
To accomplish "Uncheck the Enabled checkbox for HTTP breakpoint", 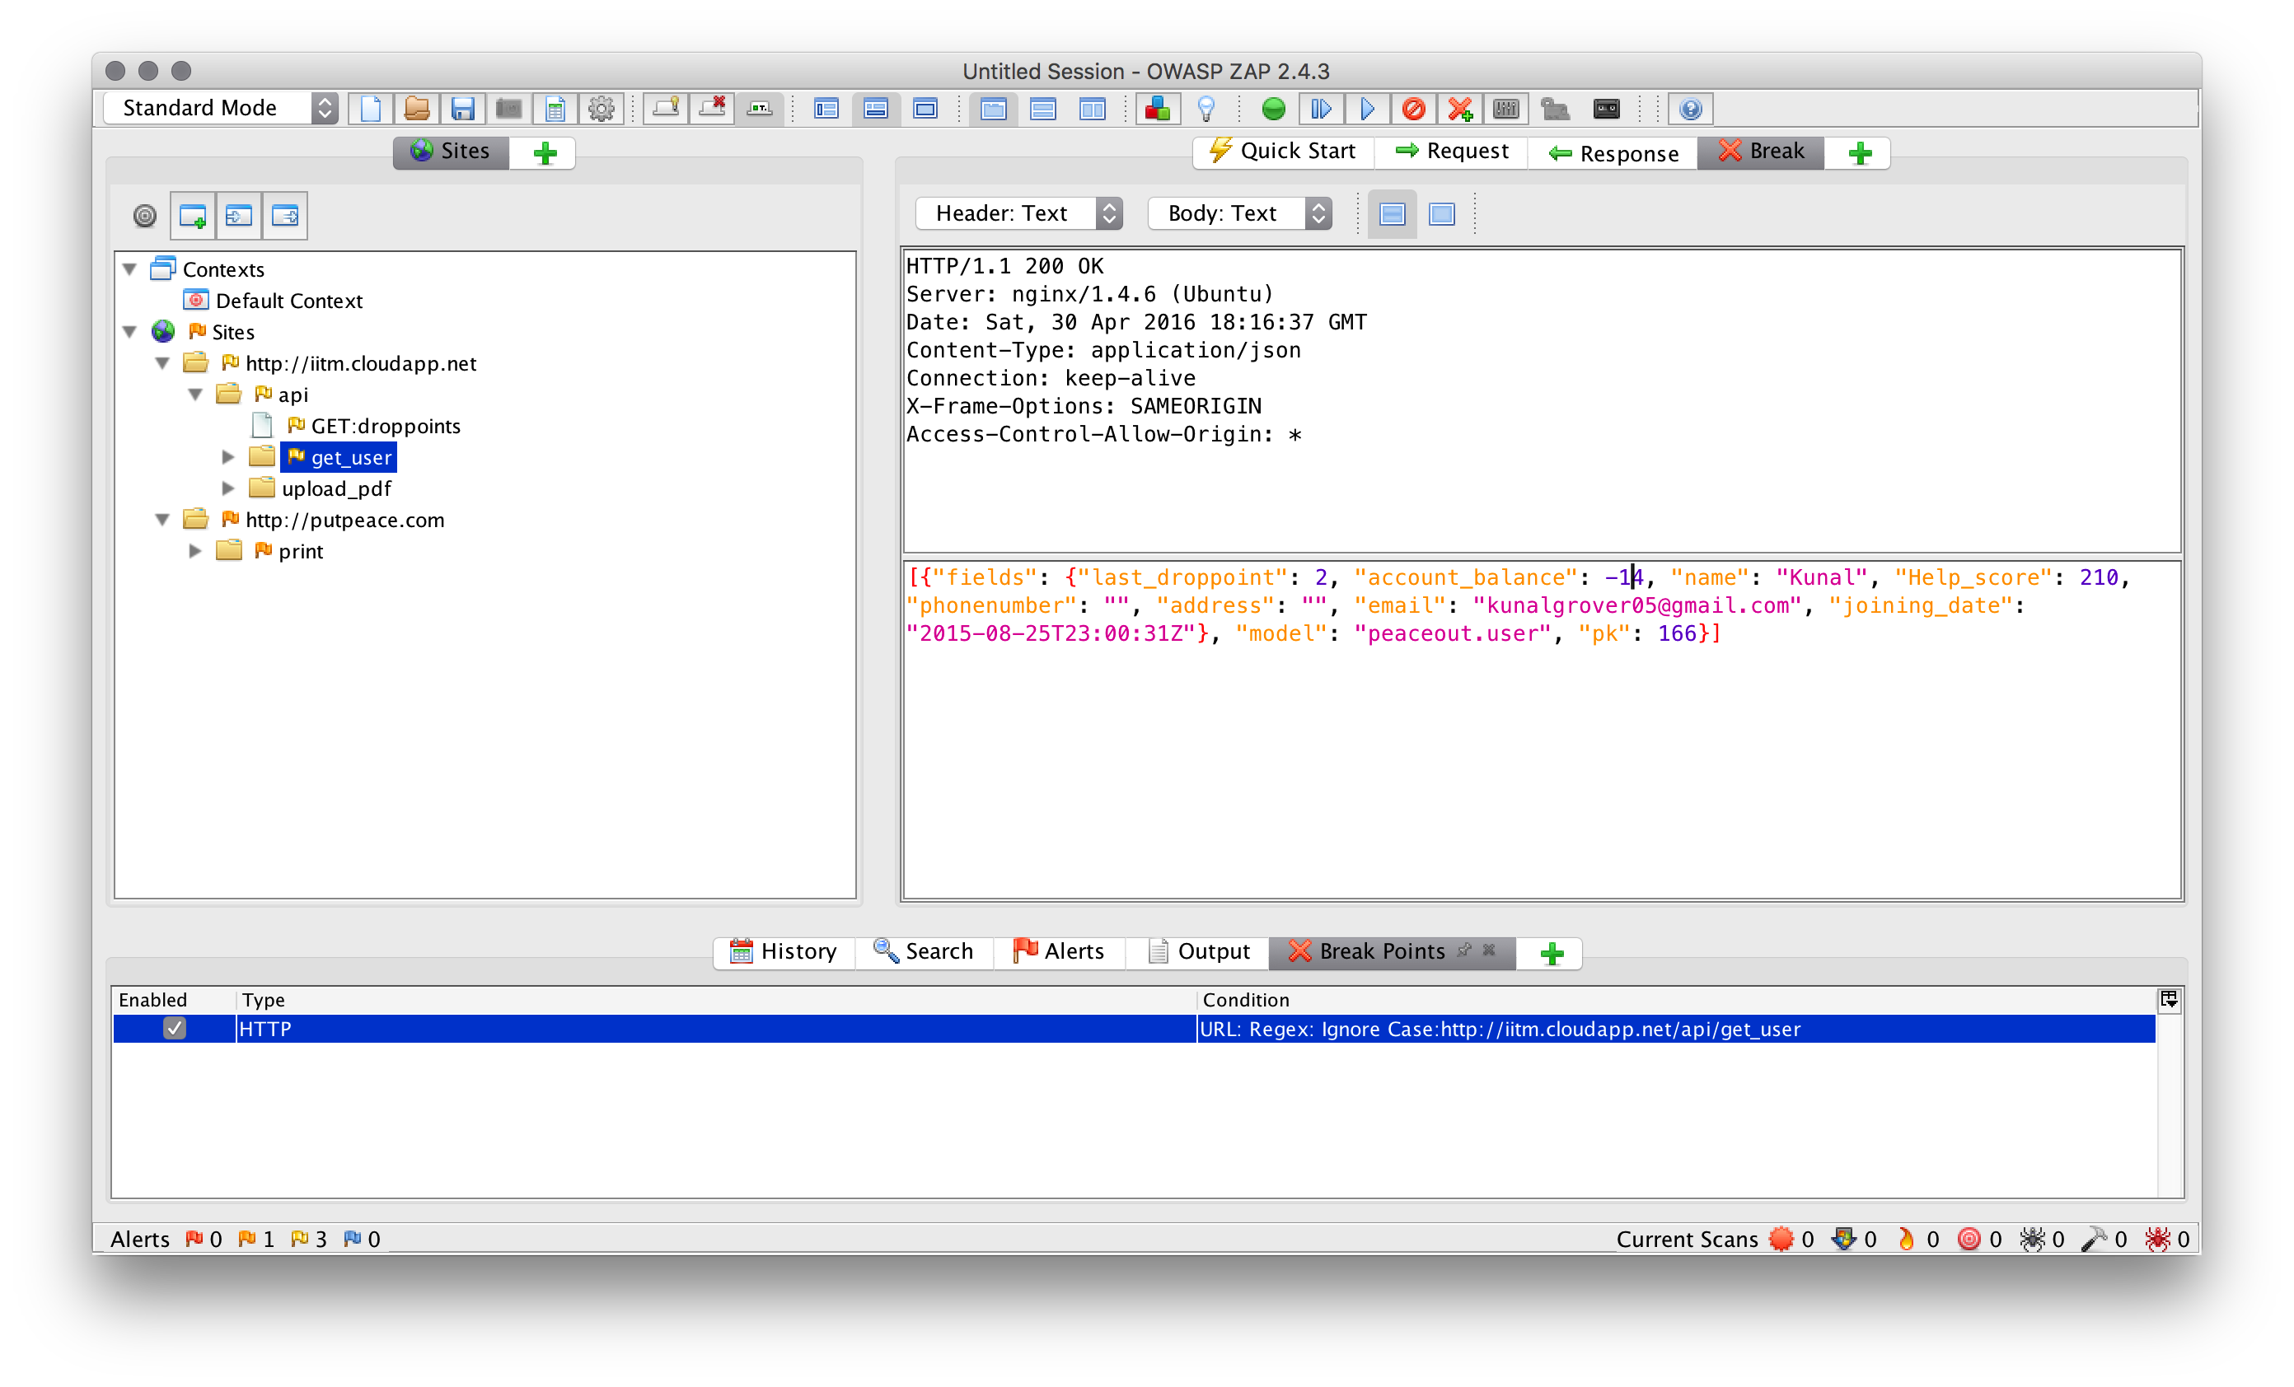I will pyautogui.click(x=174, y=1028).
